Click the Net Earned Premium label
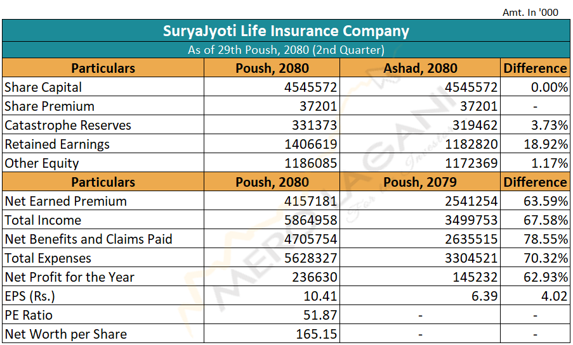The image size is (573, 345). (x=66, y=201)
